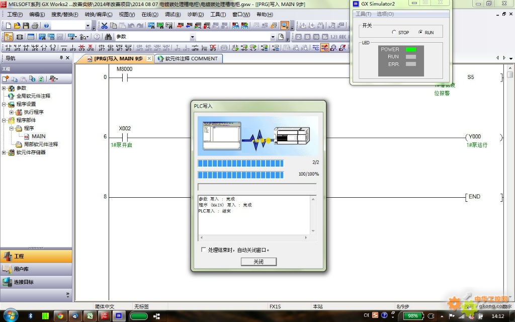
Task: Open the 参数 dropdown in search toolbar
Action: coord(193,37)
